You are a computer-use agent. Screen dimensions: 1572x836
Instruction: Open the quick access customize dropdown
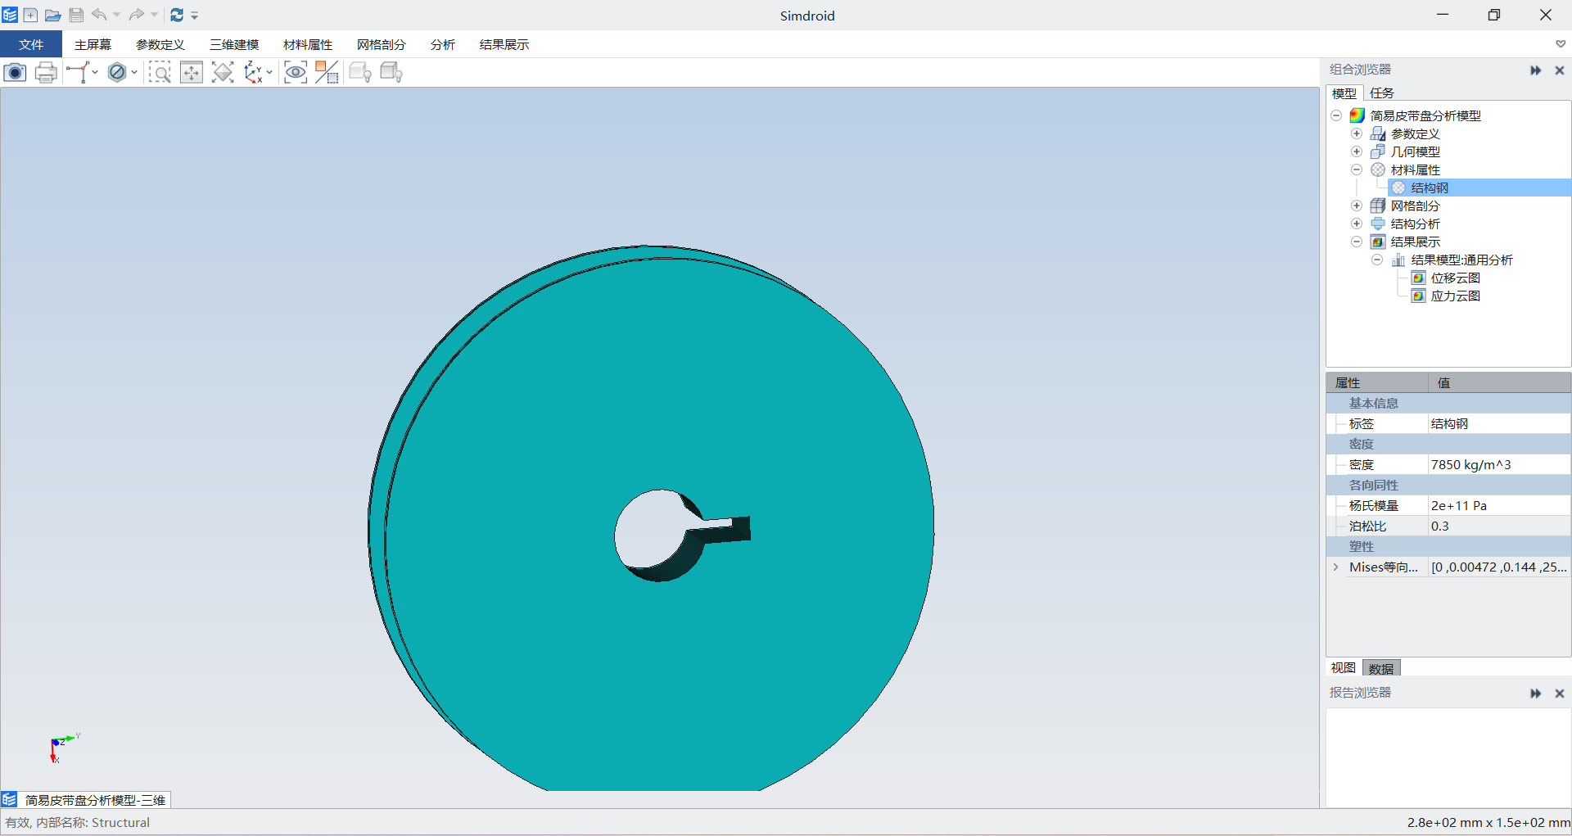pos(195,16)
